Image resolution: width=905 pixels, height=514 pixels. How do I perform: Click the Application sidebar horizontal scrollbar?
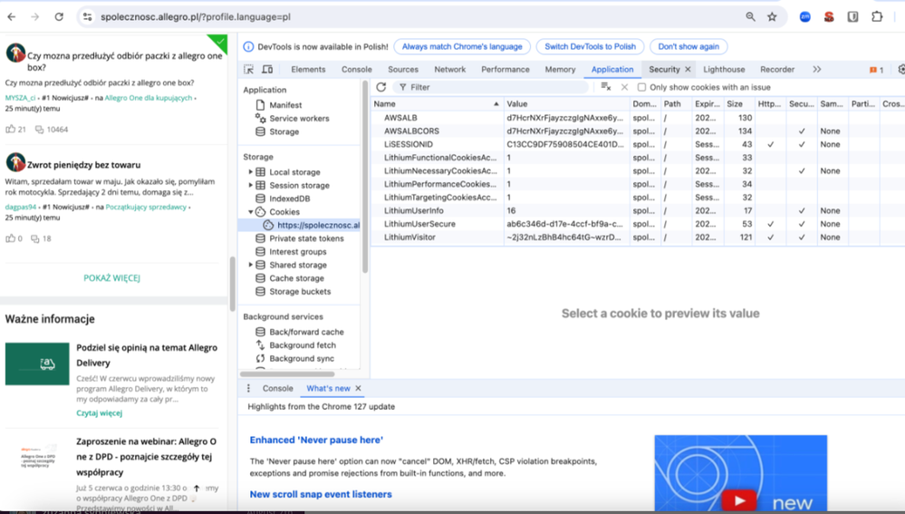coord(287,373)
